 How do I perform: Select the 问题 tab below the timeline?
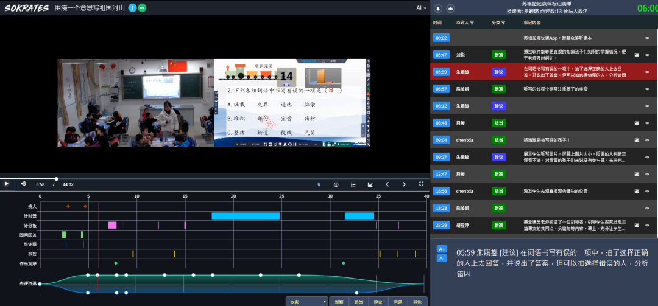tap(397, 301)
